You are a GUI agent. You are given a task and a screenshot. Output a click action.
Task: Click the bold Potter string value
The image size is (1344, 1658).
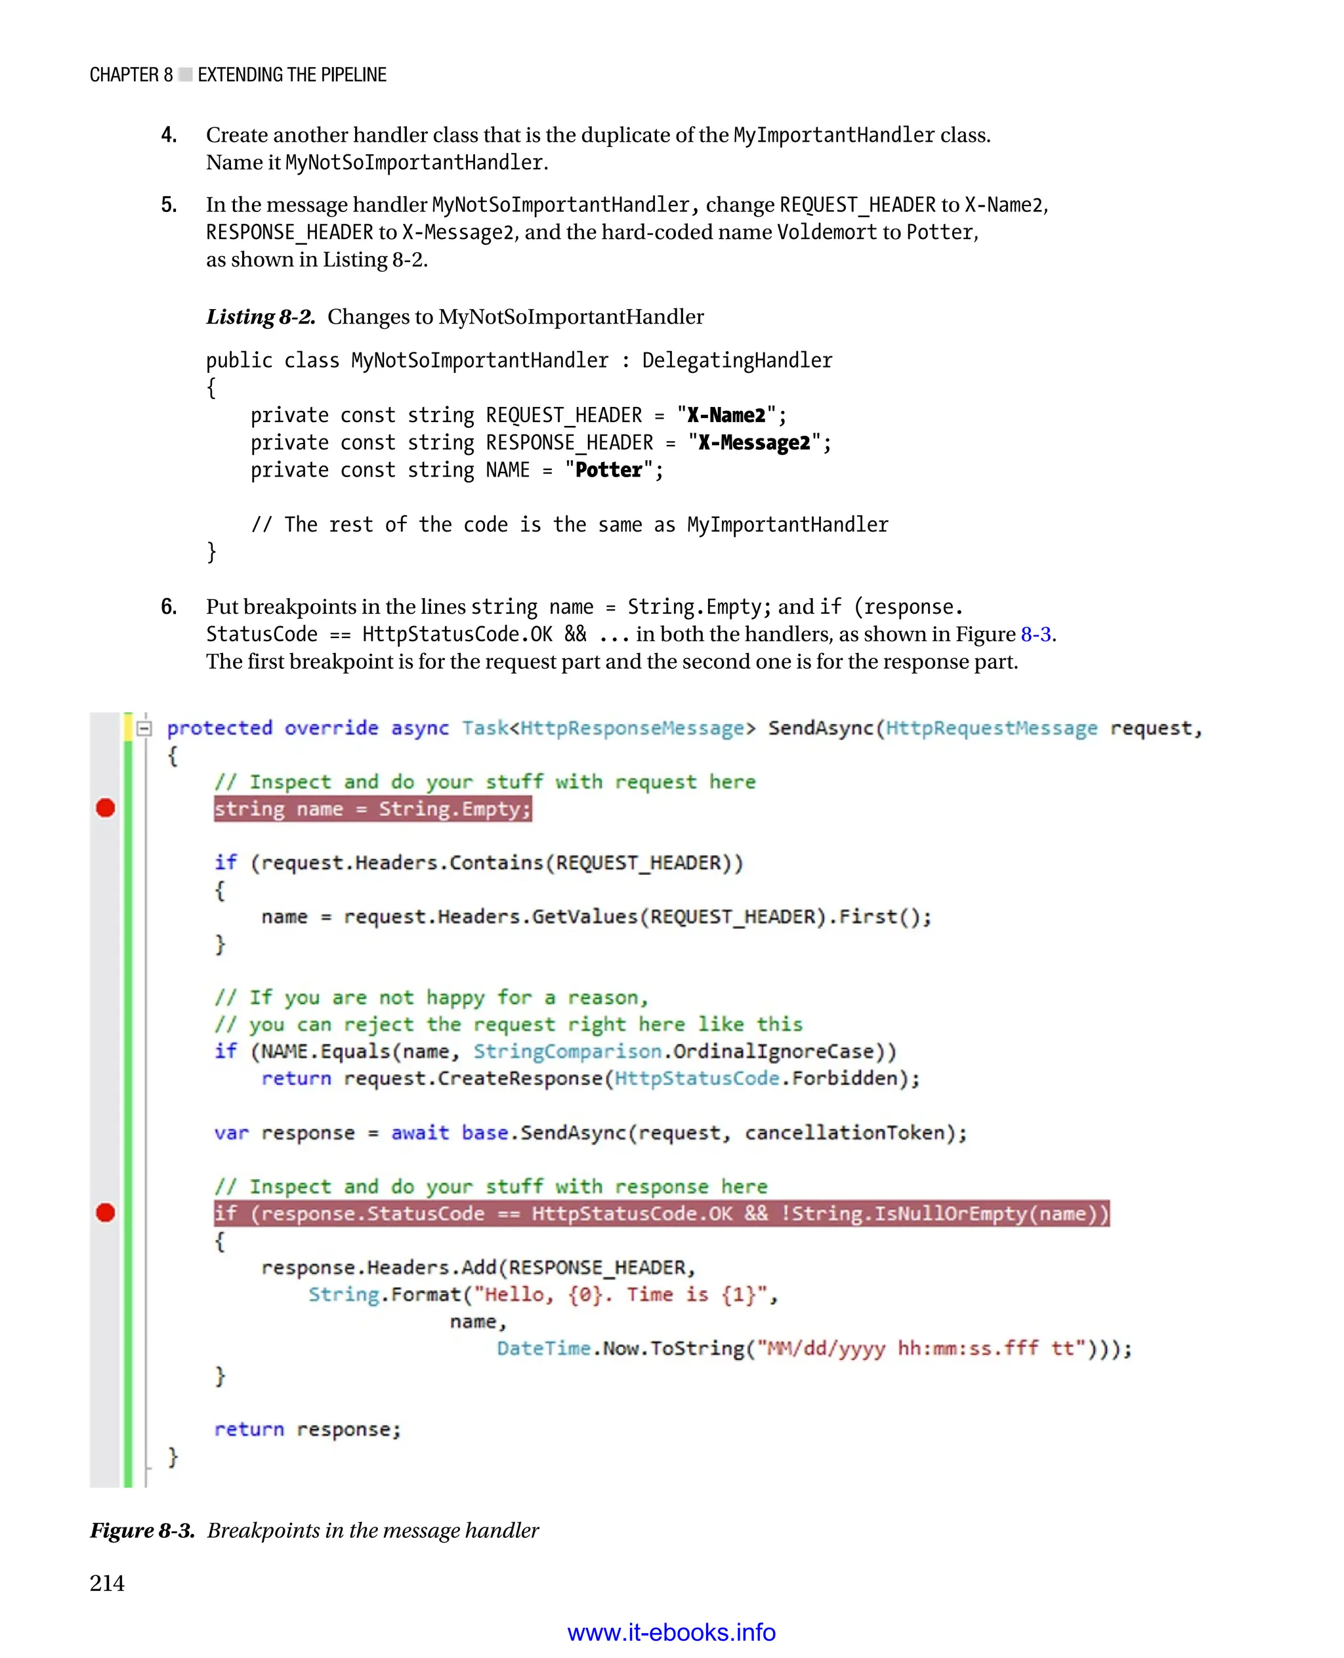(x=608, y=470)
